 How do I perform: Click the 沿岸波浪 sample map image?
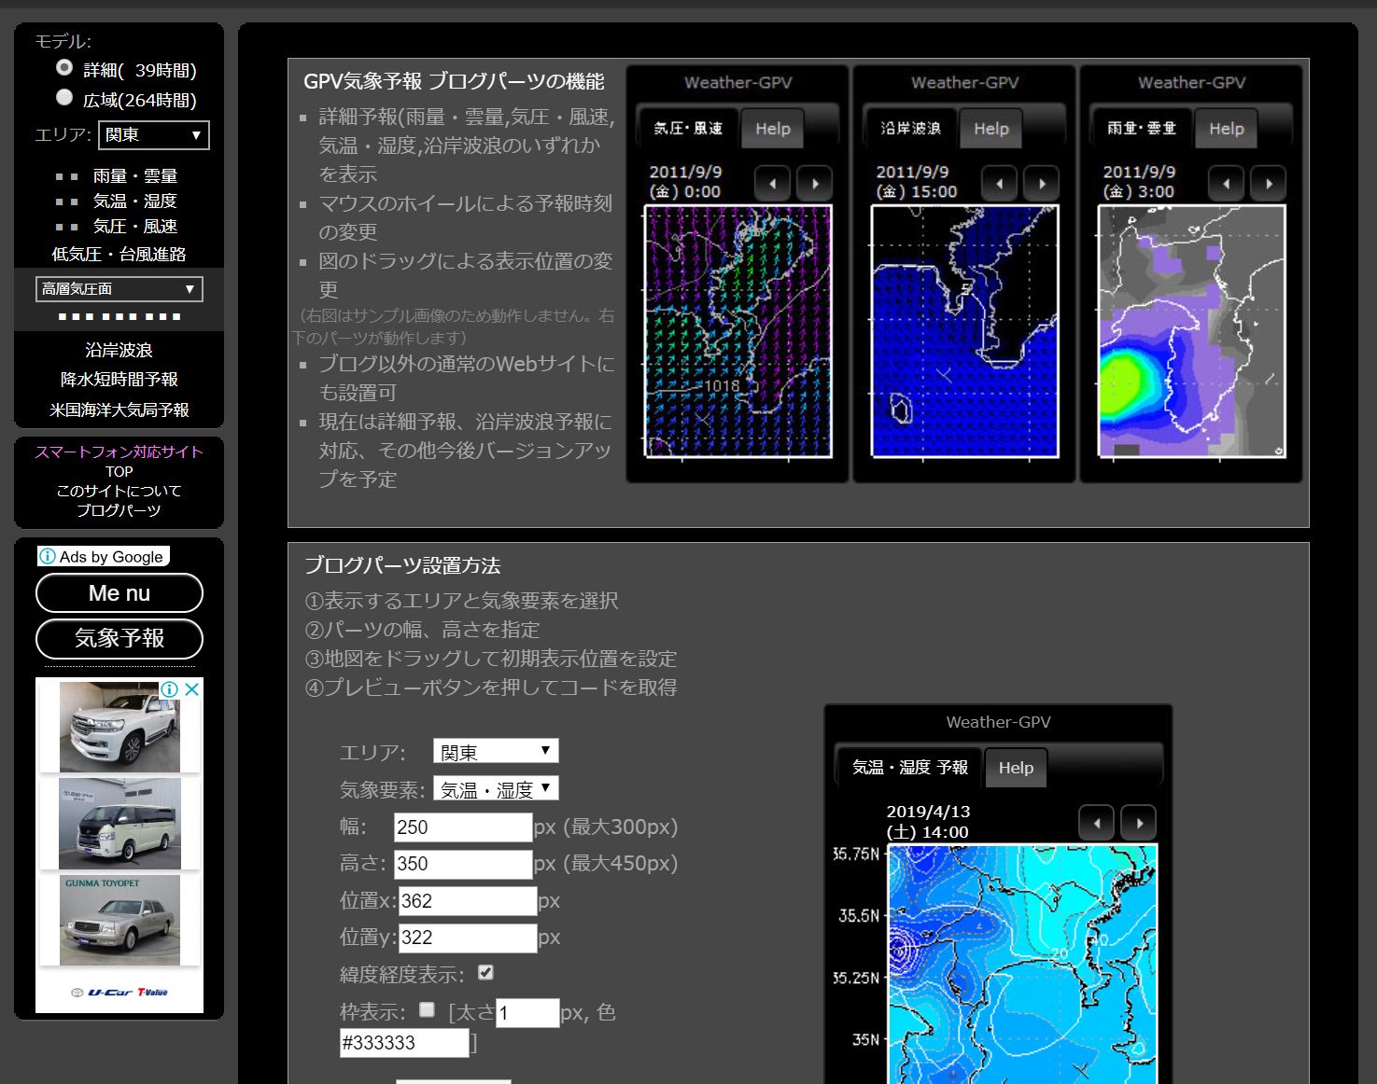click(x=965, y=331)
